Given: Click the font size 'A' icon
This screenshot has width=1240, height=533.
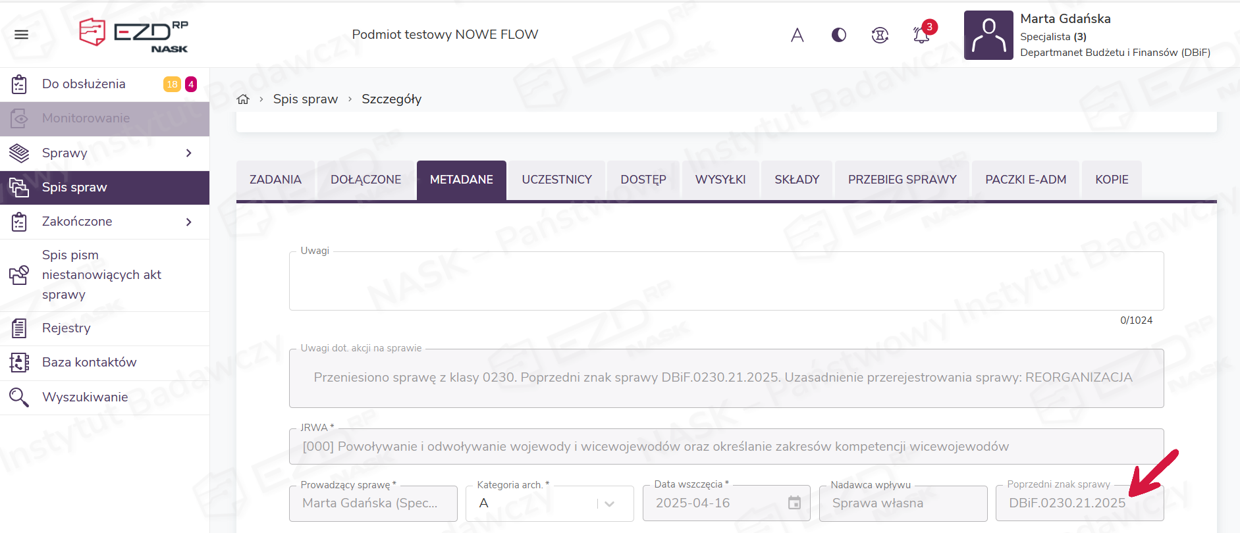Looking at the screenshot, I should [x=797, y=35].
